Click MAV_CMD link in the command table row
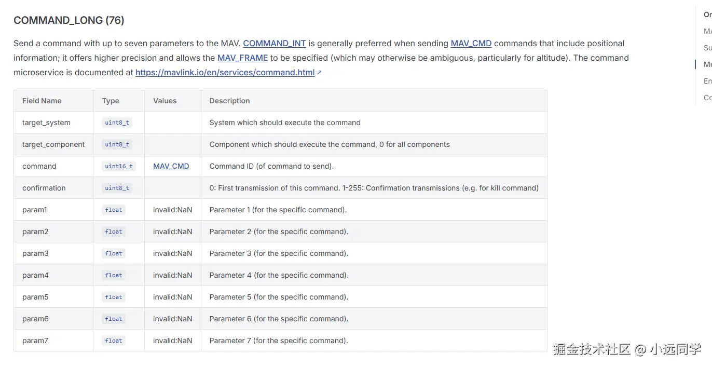Screen dimensions: 712x367 point(171,167)
